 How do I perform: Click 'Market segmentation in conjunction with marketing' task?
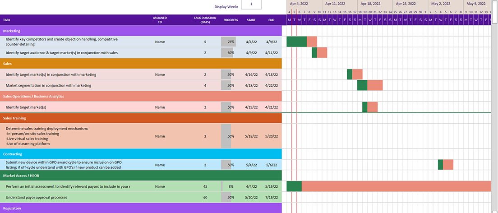coord(48,85)
